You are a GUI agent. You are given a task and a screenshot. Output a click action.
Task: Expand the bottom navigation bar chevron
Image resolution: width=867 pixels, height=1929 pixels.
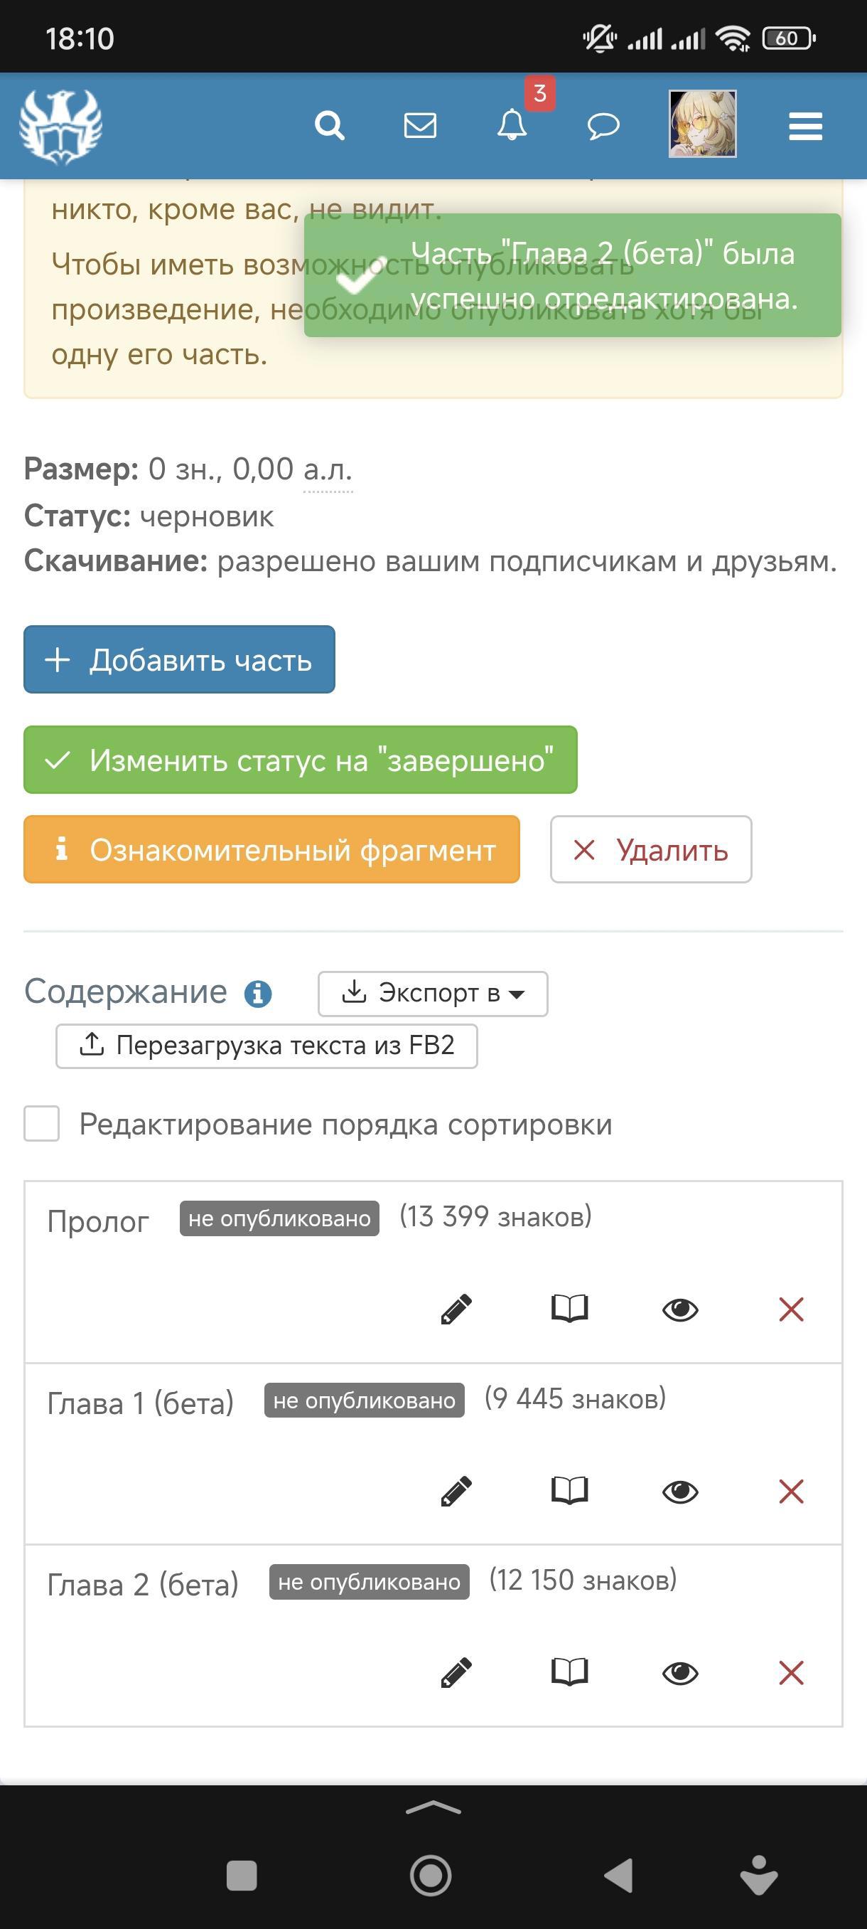(x=433, y=1807)
